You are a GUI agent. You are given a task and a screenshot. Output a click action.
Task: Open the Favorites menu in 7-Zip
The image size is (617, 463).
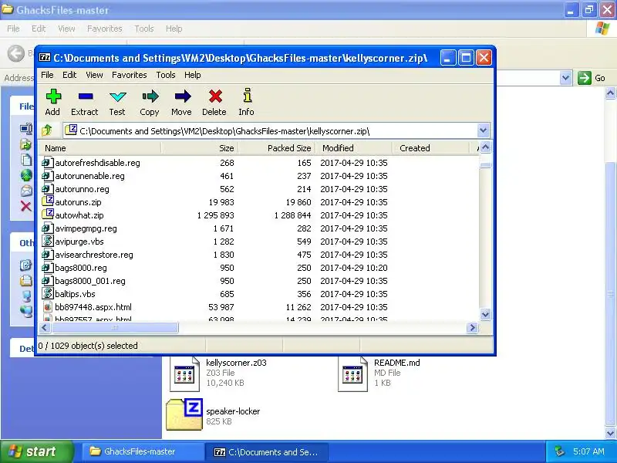click(130, 75)
